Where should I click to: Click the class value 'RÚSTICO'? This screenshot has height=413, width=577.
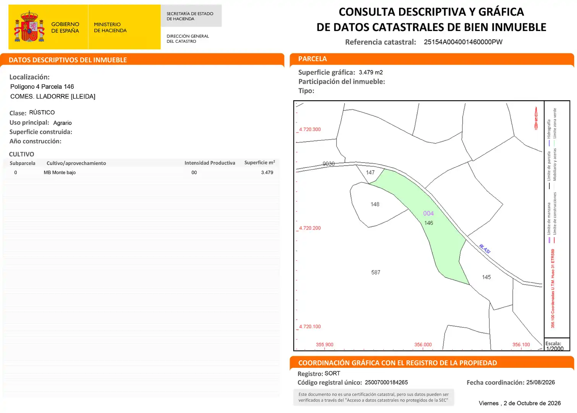pyautogui.click(x=42, y=112)
